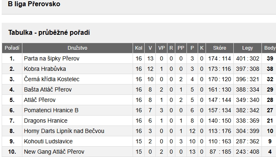This screenshot has width=276, height=157.
Task: Click the PP column header
Action: (181, 48)
